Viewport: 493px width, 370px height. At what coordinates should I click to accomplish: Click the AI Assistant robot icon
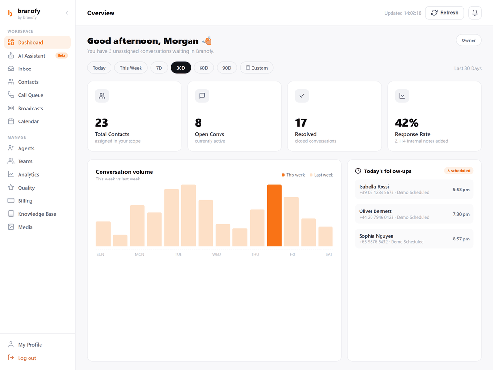click(11, 55)
